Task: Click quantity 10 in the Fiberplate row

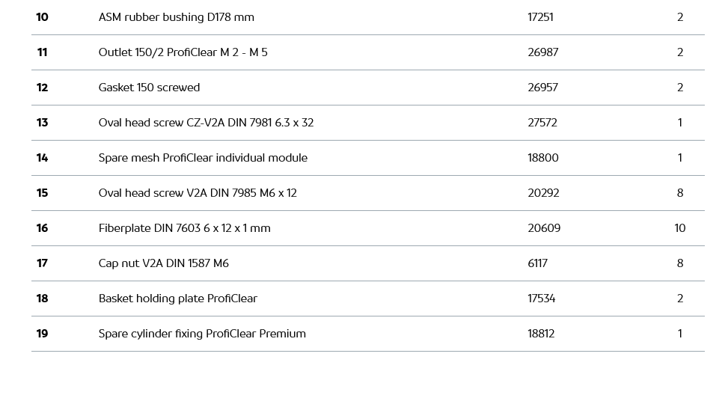Action: (x=679, y=228)
